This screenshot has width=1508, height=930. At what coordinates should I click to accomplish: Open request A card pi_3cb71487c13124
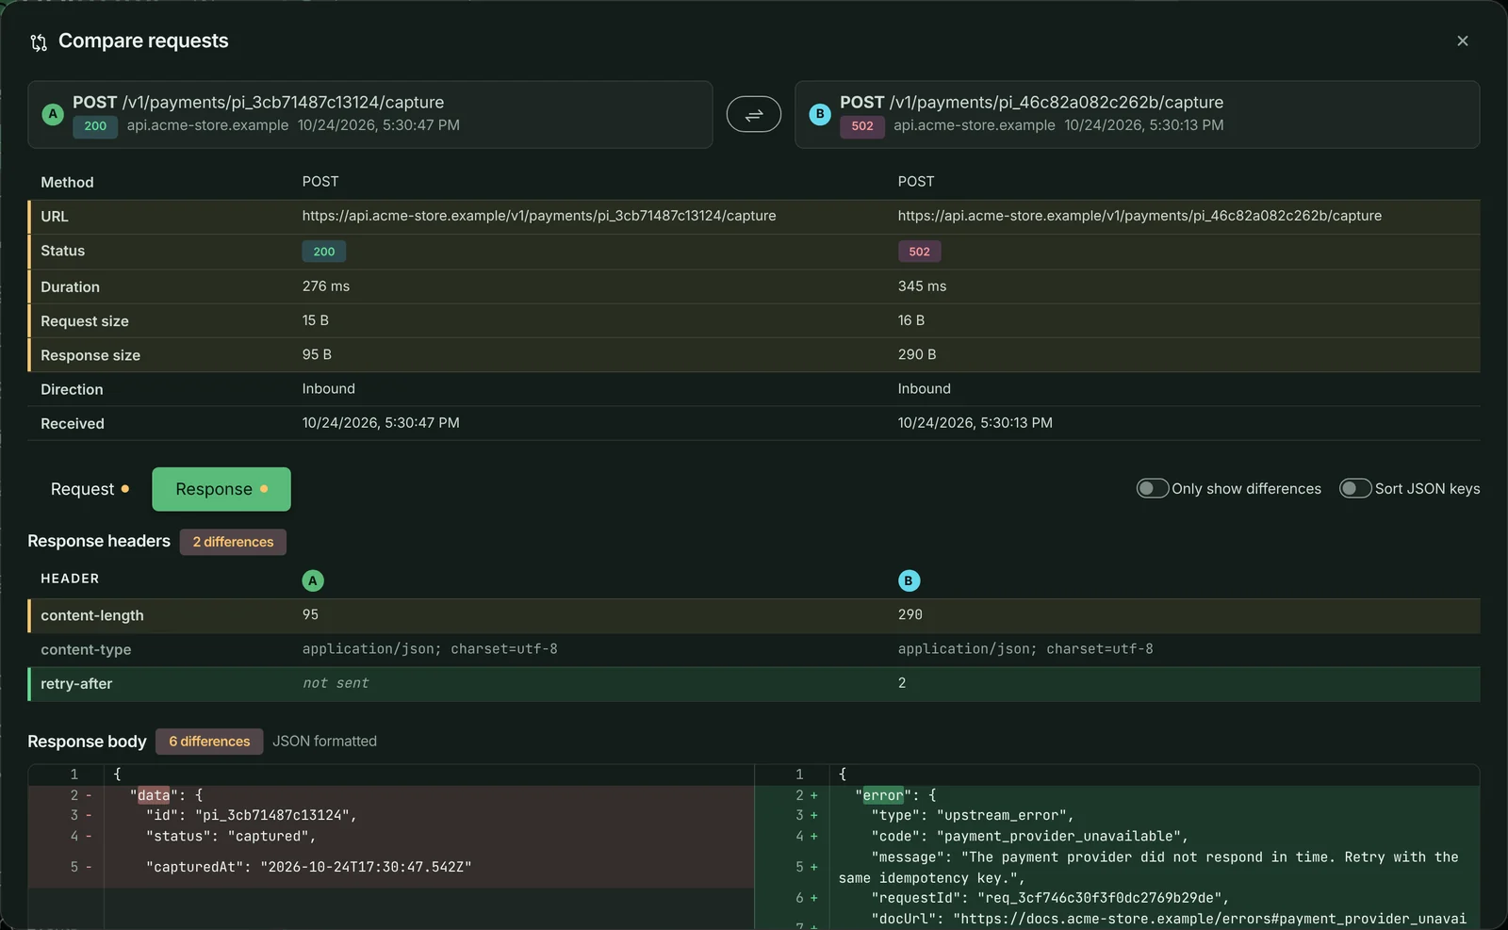(370, 114)
